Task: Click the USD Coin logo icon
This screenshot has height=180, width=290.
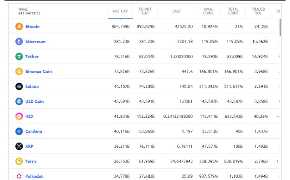Action: pos(19,101)
